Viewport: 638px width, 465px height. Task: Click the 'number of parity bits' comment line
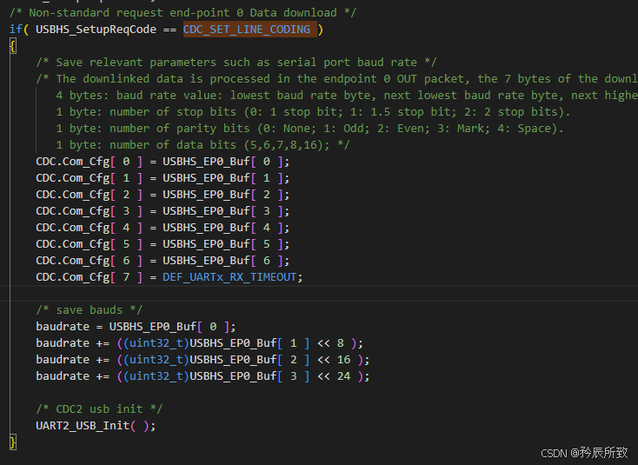click(x=309, y=128)
